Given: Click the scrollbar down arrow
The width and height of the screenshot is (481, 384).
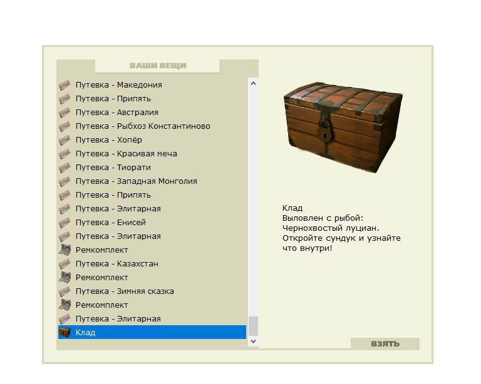Looking at the screenshot, I should click(x=253, y=341).
